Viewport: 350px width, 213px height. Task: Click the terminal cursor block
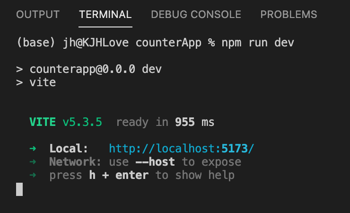coord(19,189)
